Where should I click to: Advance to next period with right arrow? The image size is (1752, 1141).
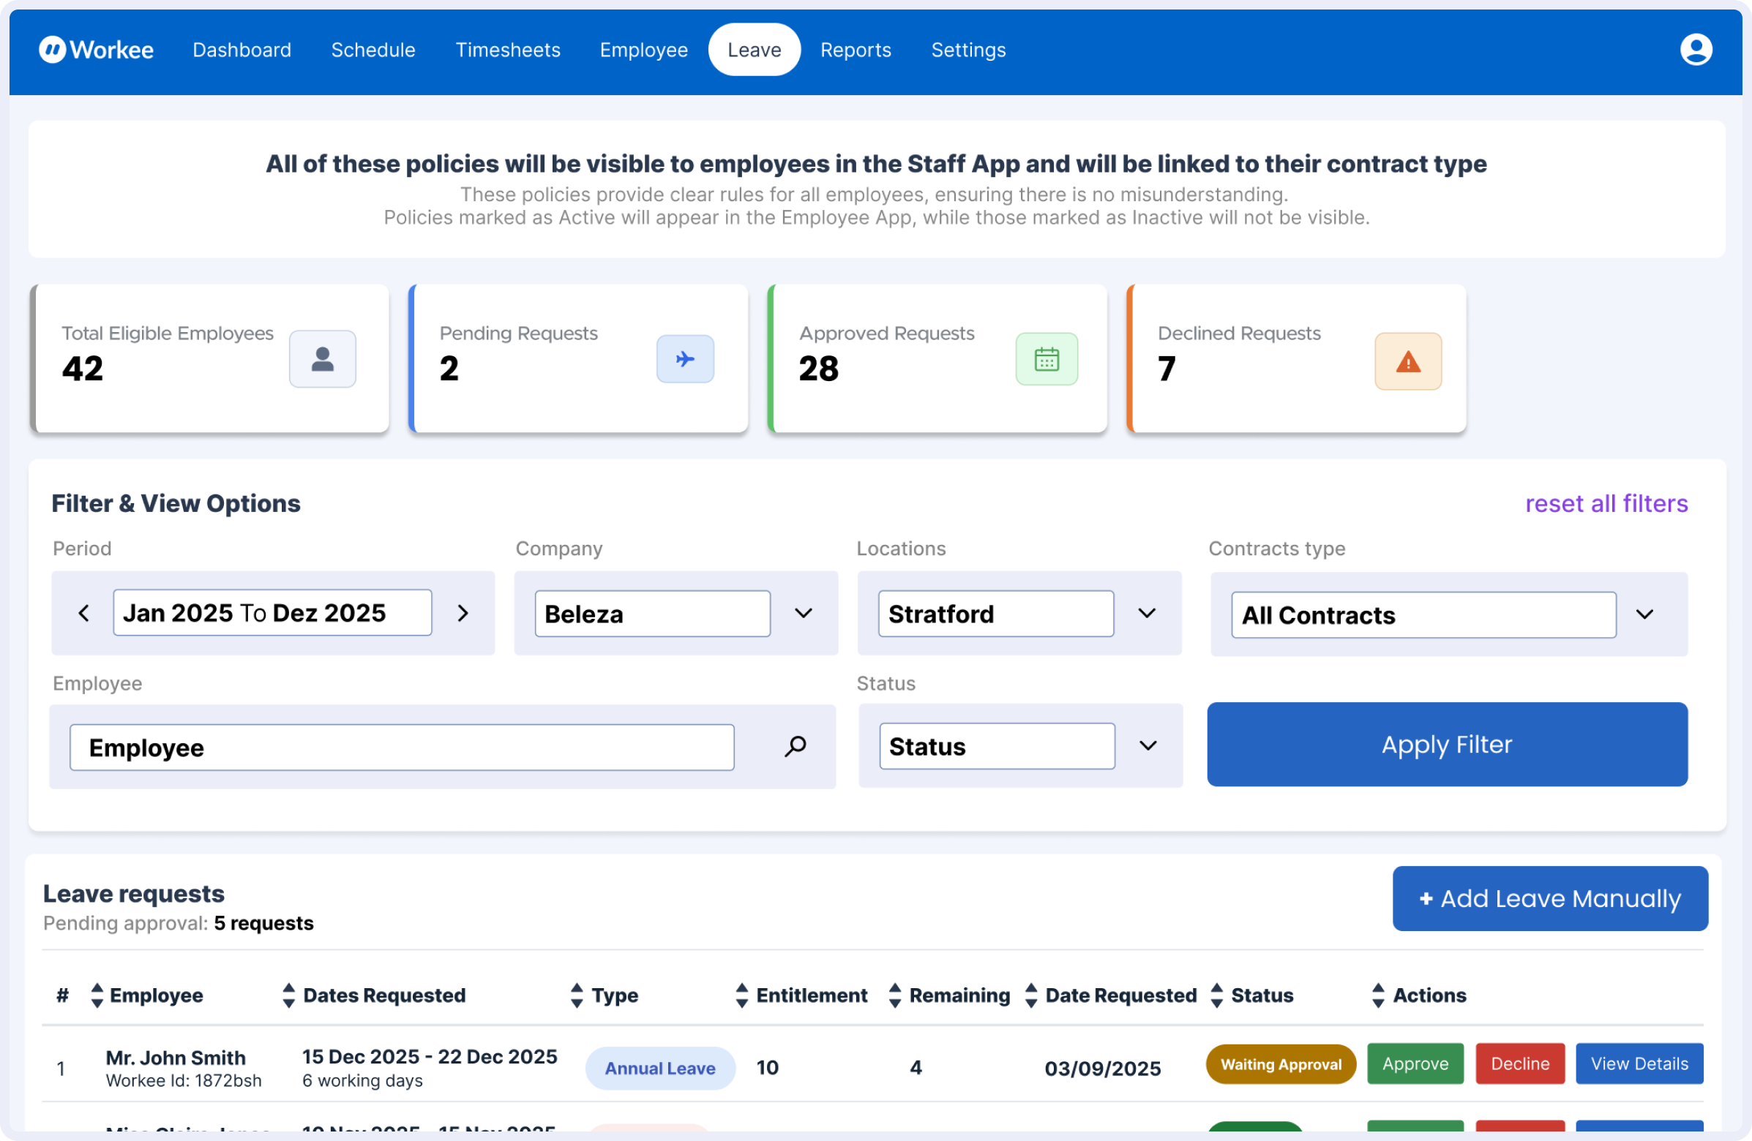463,613
